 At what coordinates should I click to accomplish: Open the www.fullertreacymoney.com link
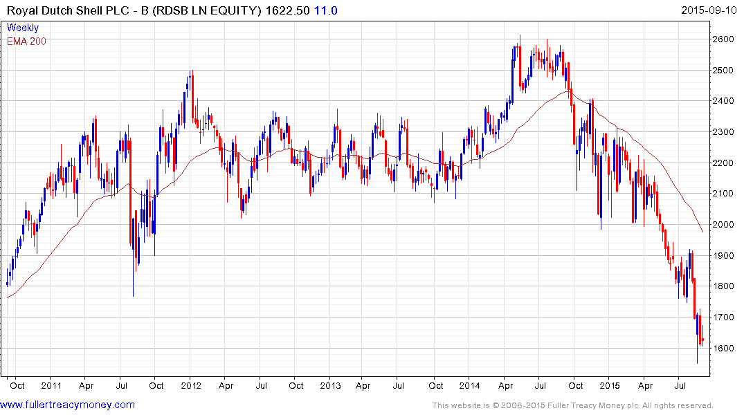(67, 405)
